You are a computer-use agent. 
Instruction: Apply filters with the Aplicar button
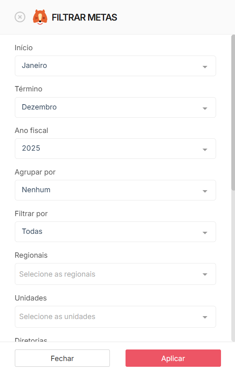click(173, 358)
